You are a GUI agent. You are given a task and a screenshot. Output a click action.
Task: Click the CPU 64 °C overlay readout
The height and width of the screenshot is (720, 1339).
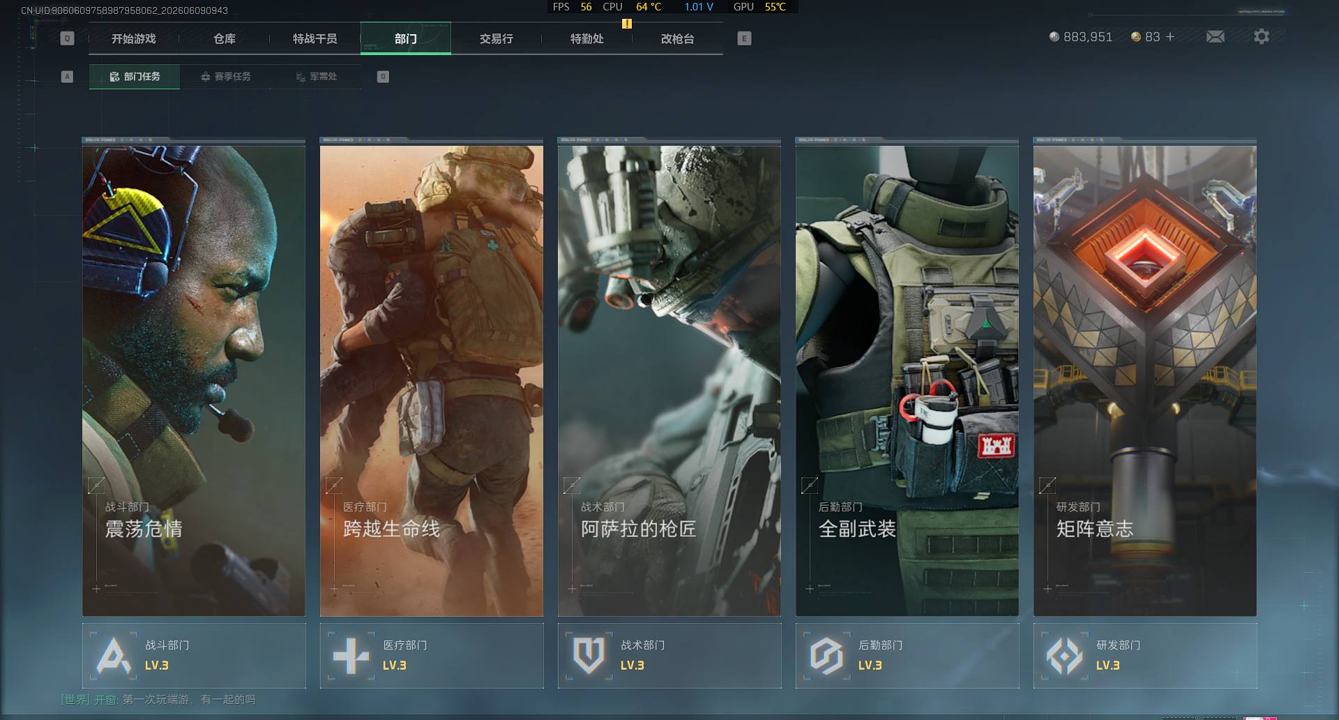(632, 7)
